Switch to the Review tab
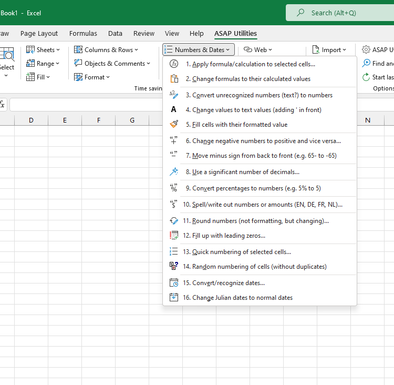The width and height of the screenshot is (394, 385). (x=144, y=34)
